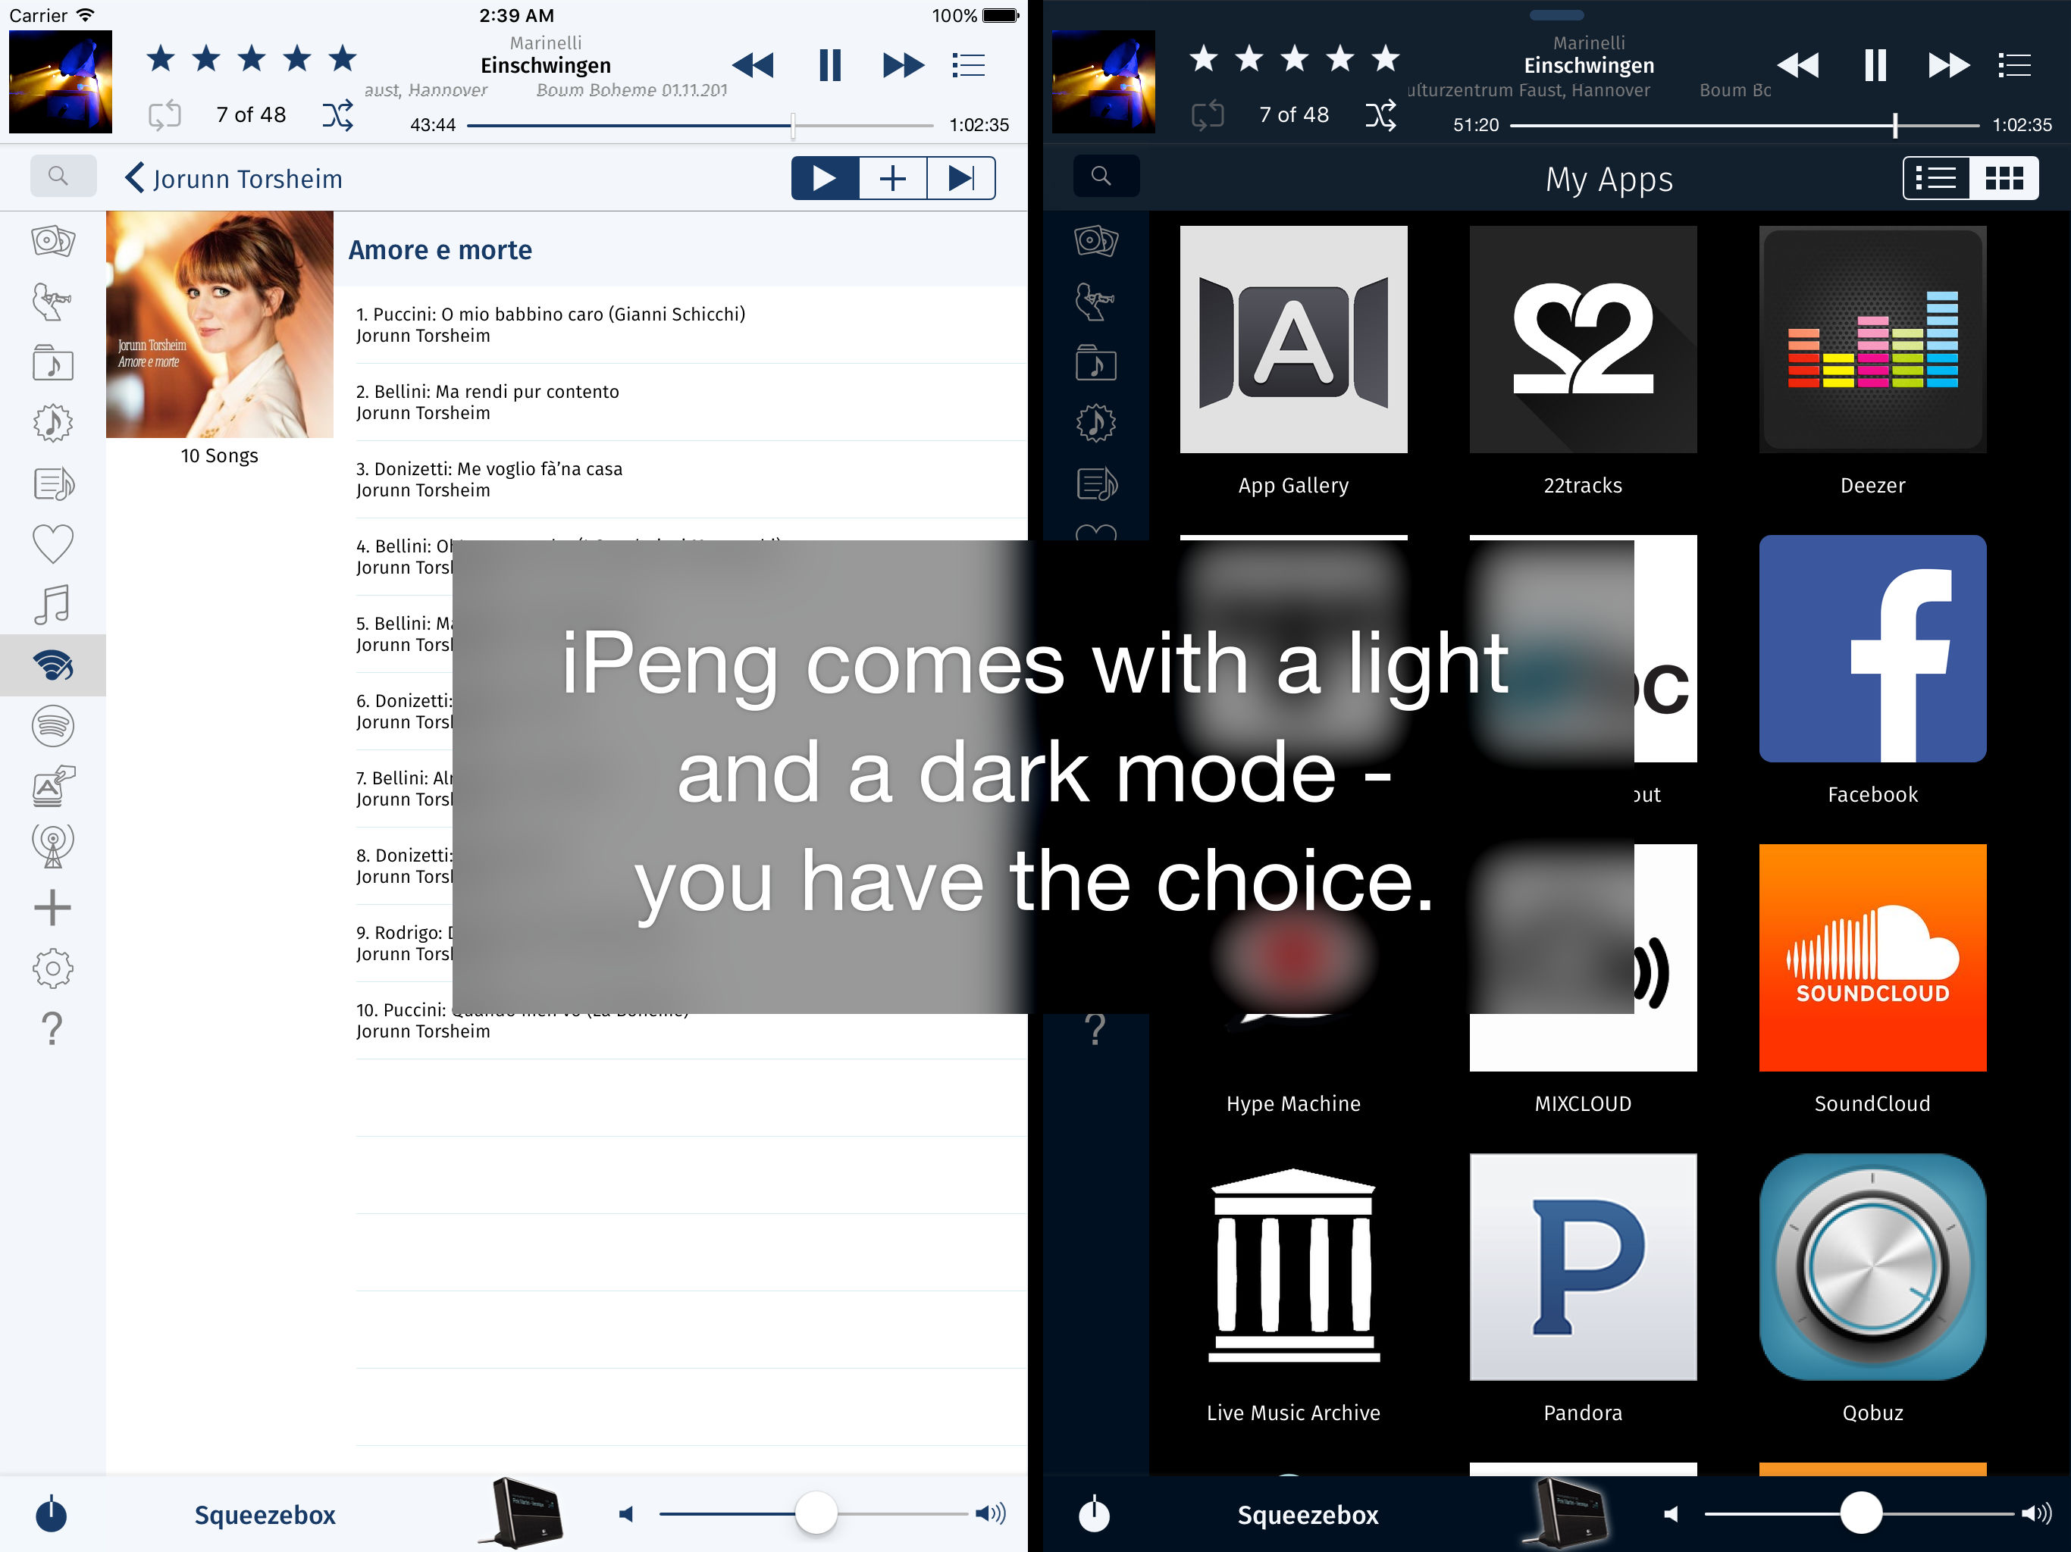Tap Amore e morte album cover
2071x1552 pixels.
click(219, 324)
